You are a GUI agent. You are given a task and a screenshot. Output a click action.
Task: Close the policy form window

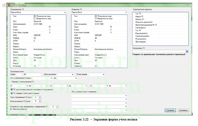click(x=188, y=4)
